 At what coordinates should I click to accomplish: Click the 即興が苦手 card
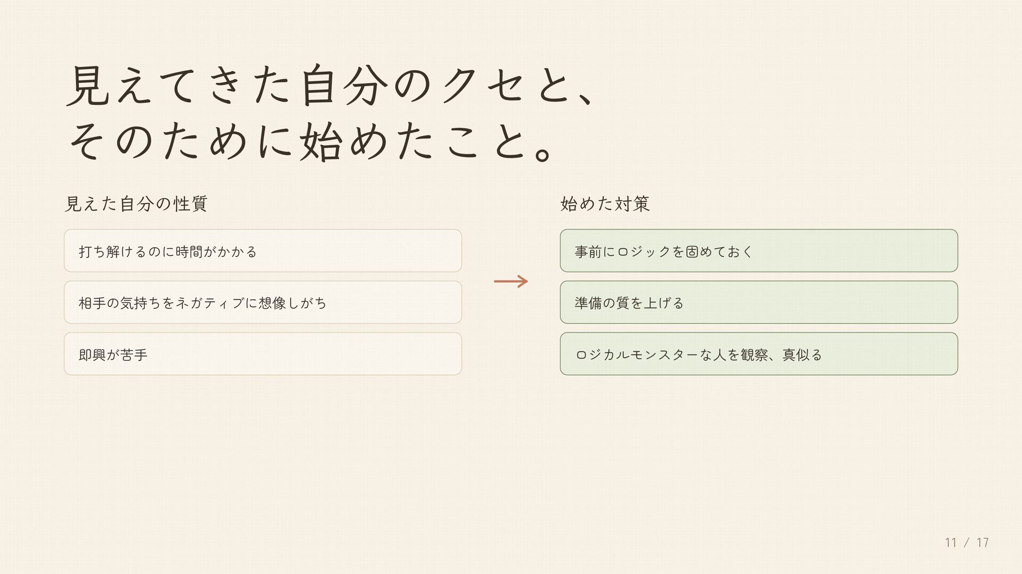coord(262,354)
